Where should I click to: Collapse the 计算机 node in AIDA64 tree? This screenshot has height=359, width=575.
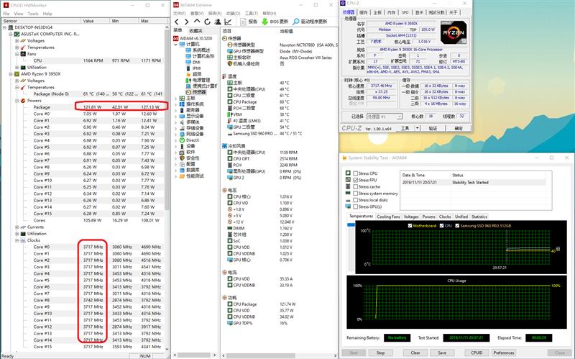click(x=175, y=45)
